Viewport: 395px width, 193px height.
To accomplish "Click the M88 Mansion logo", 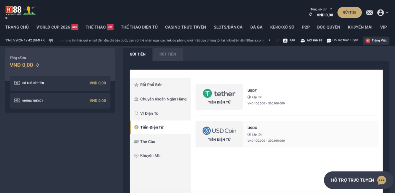I will click(x=14, y=11).
